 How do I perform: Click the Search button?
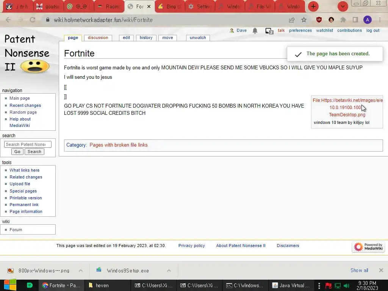pyautogui.click(x=34, y=152)
